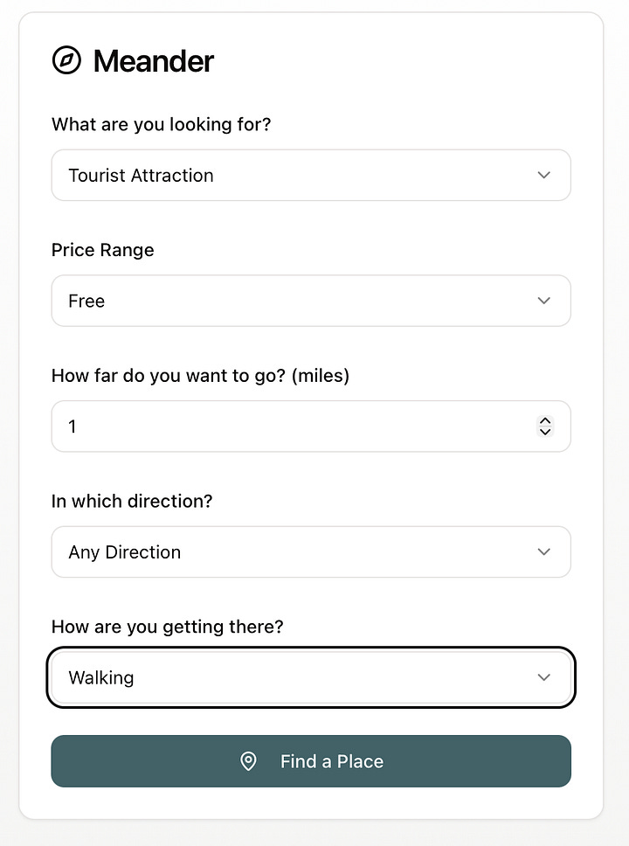The image size is (629, 846).
Task: Decrease miles with the stepper down arrow
Action: click(545, 432)
